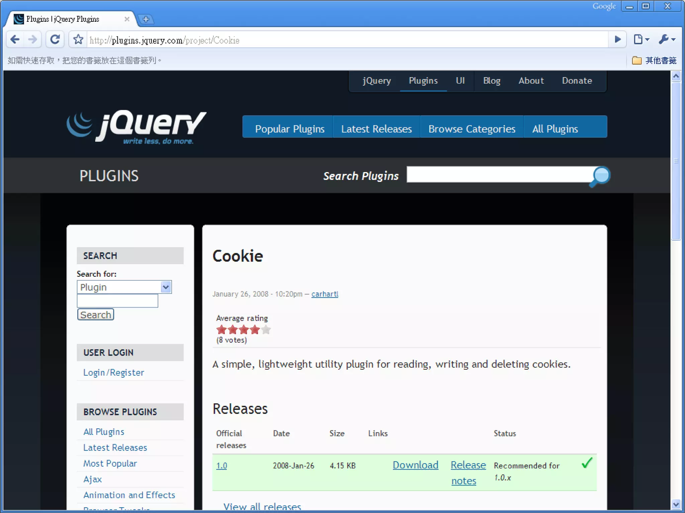Click the Go arrow beside the address bar
Image resolution: width=685 pixels, height=513 pixels.
point(618,40)
